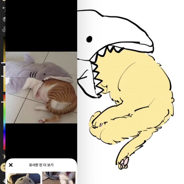This screenshot has height=184, width=184.
Task: Adjust the middle saturation slider handle
Action: tap(3, 76)
